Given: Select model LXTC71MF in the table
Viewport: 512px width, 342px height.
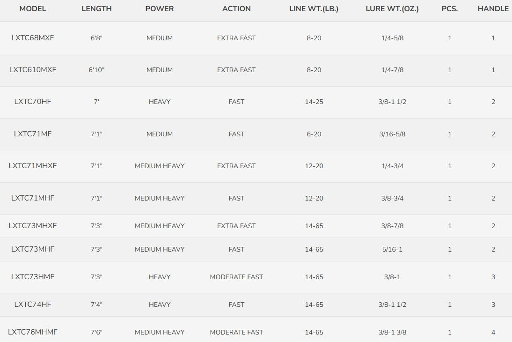Looking at the screenshot, I should [33, 134].
